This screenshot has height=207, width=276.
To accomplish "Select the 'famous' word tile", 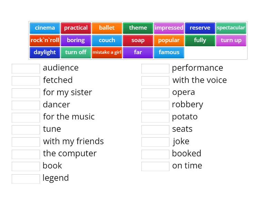I will (169, 52).
